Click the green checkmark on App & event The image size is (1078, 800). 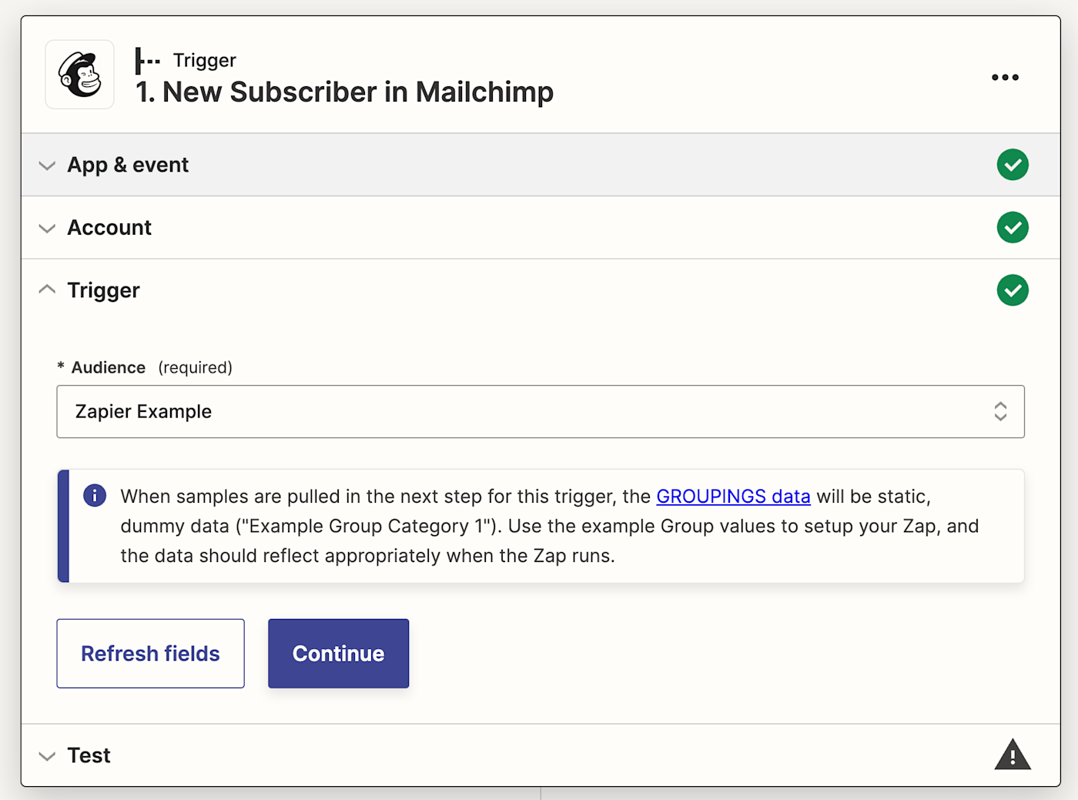click(x=1012, y=165)
